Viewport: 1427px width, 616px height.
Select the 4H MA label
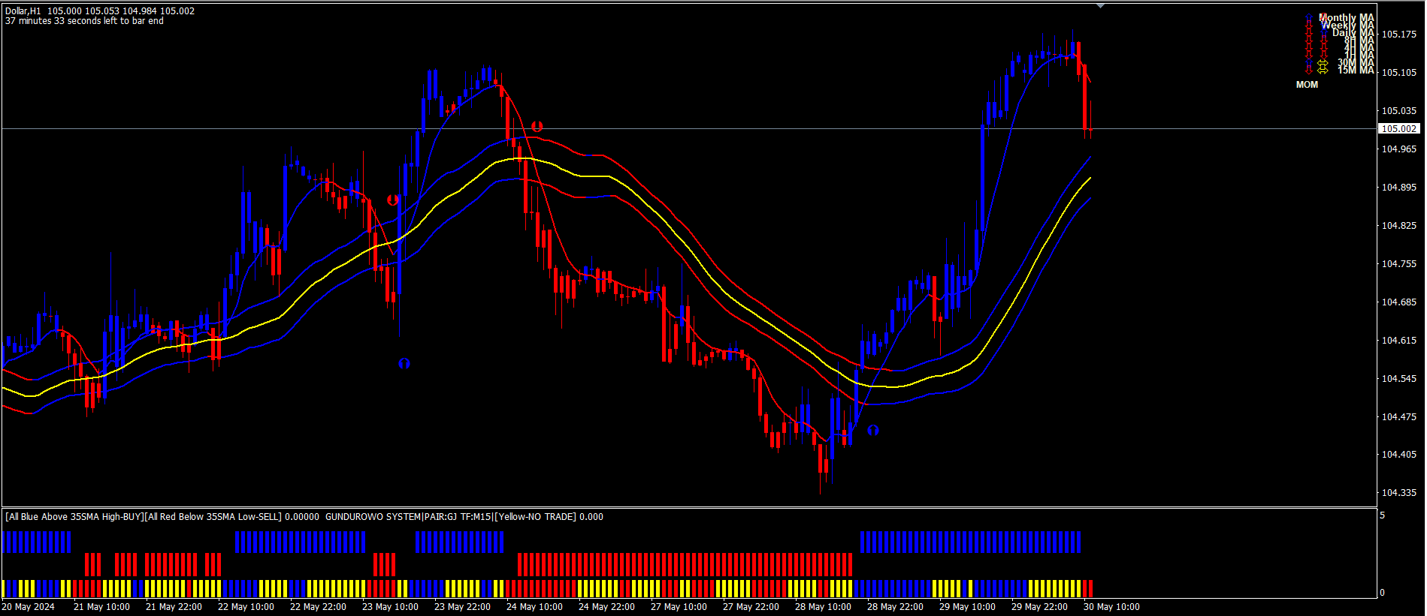(x=1359, y=47)
